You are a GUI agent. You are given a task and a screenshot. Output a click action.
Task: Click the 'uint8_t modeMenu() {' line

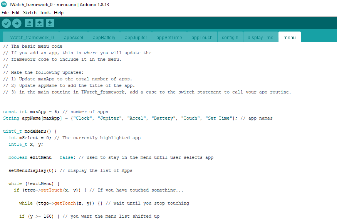pyautogui.click(x=30, y=132)
